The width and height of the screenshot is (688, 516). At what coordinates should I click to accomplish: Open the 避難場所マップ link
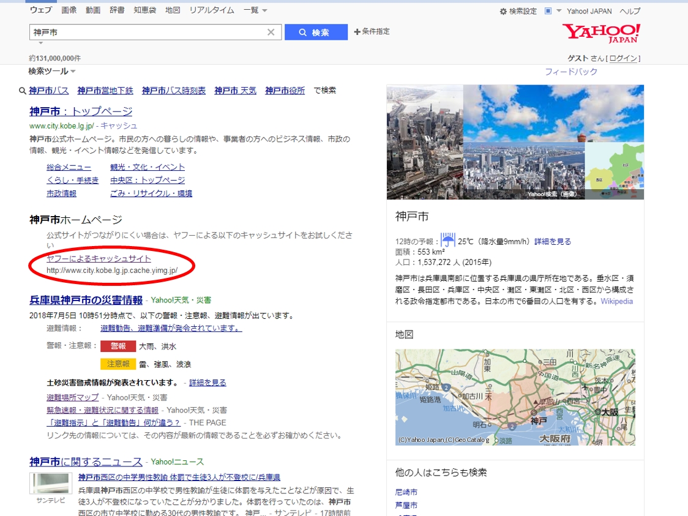tap(72, 397)
